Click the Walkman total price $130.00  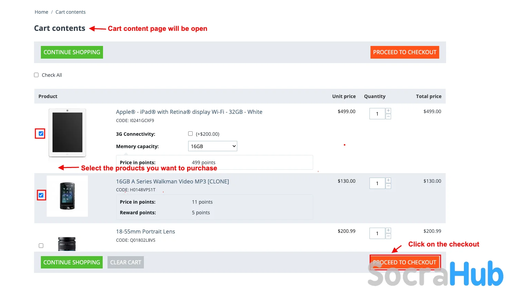432,181
